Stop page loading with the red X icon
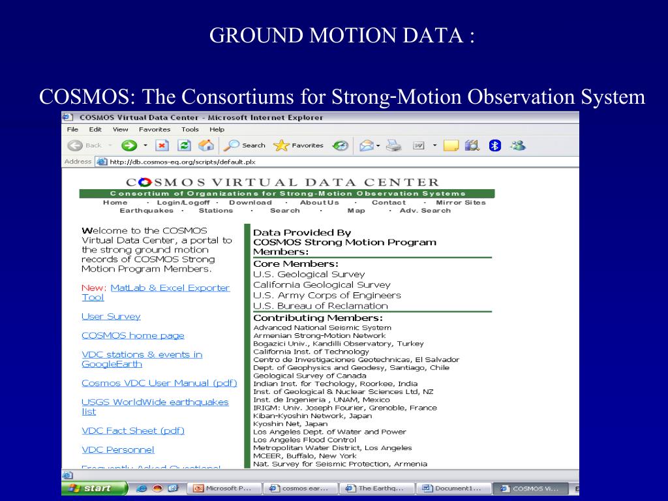 pos(162,145)
